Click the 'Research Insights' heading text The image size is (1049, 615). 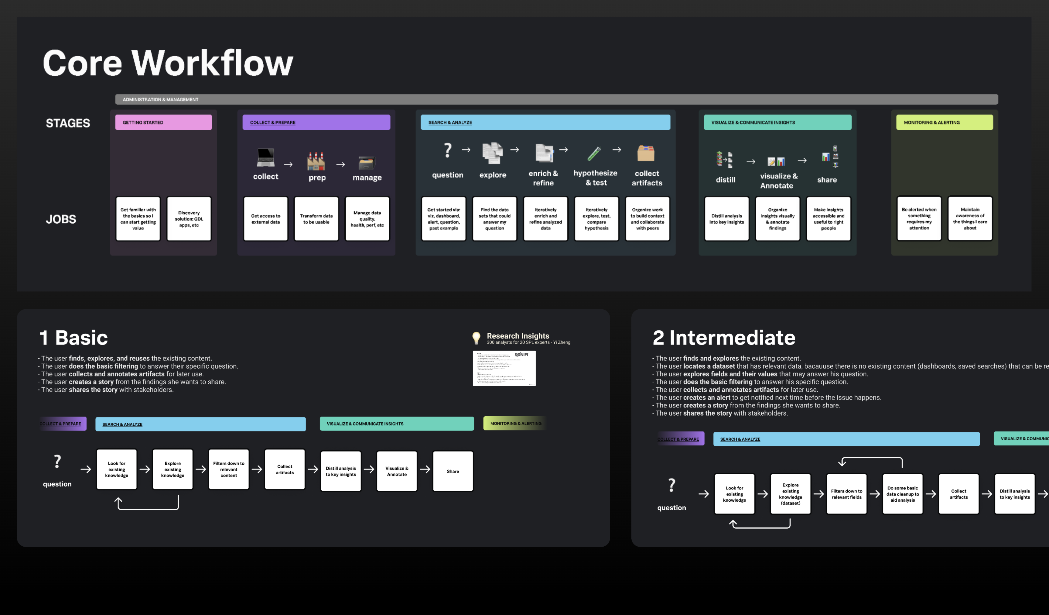[x=518, y=335]
